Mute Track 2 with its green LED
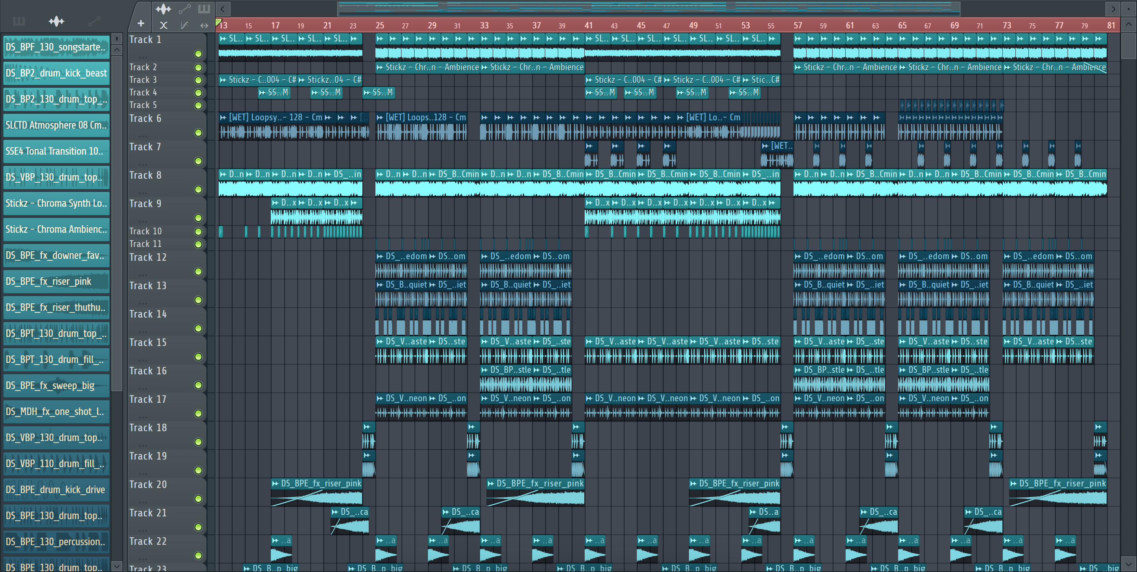This screenshot has width=1137, height=572. tap(199, 67)
